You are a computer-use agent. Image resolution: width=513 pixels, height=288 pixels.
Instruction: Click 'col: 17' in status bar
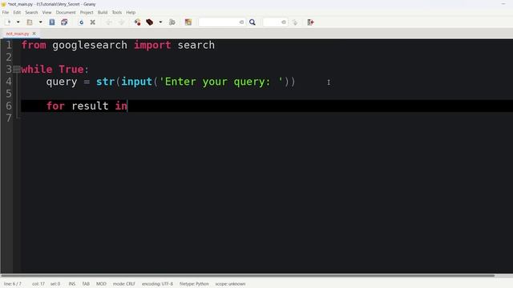(x=38, y=284)
